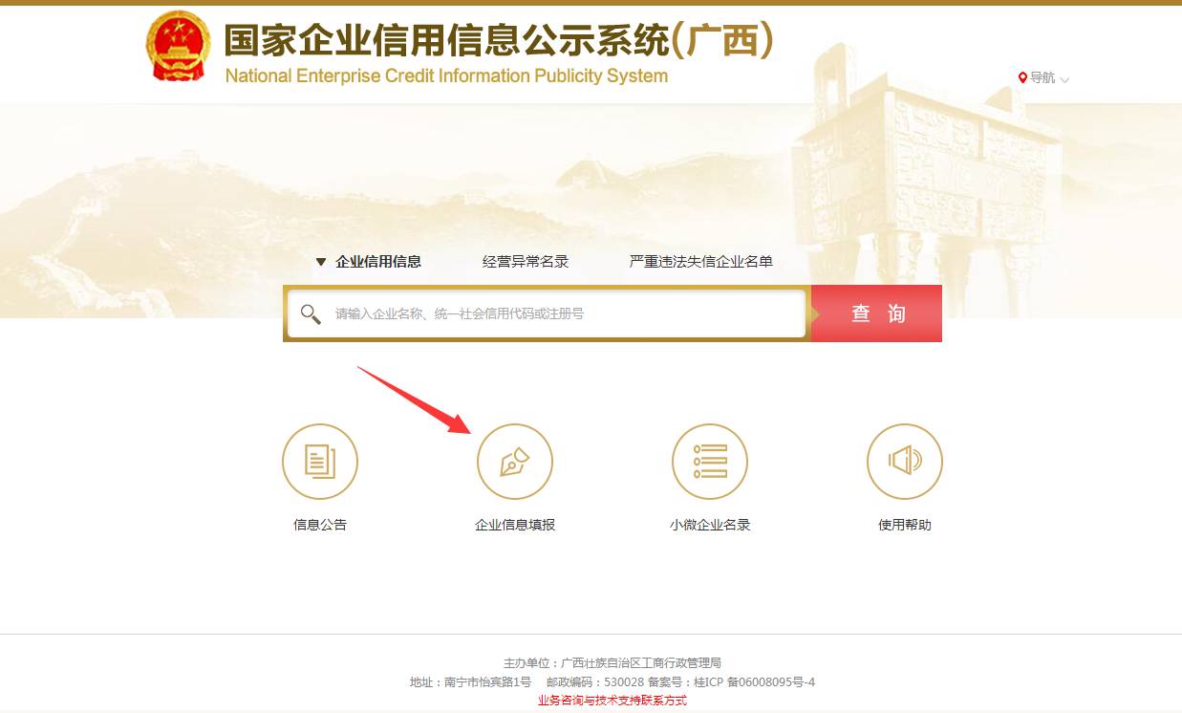Open the 信息公告 document icon

(320, 462)
